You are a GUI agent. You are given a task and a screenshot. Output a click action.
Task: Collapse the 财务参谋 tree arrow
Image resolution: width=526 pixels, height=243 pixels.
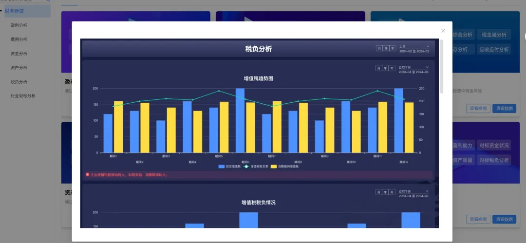[1, 11]
